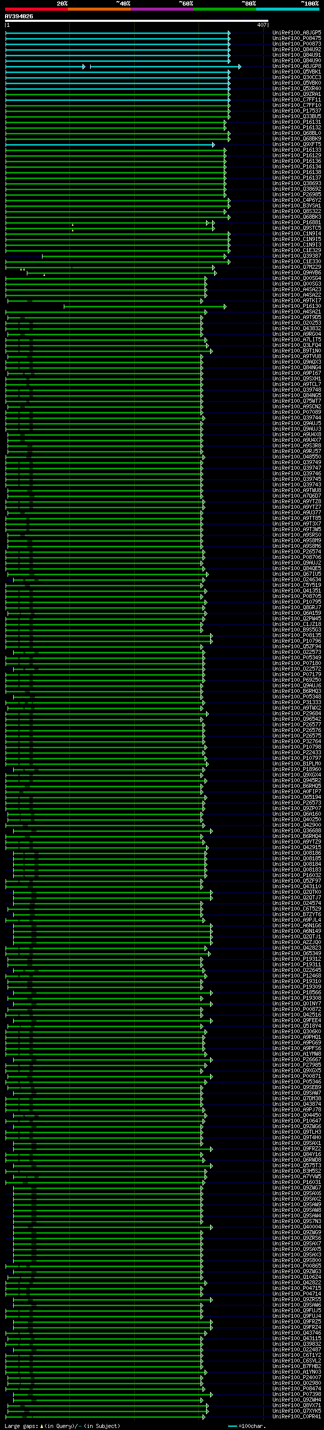Select hit UniRef100_P26985
324x1430 pixels.
pyautogui.click(x=297, y=194)
